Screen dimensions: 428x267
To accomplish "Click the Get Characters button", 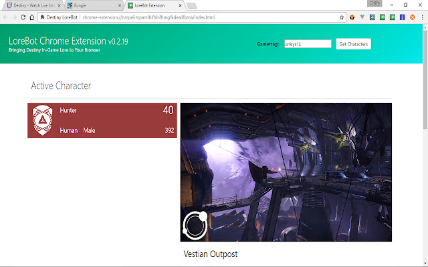I will 354,44.
